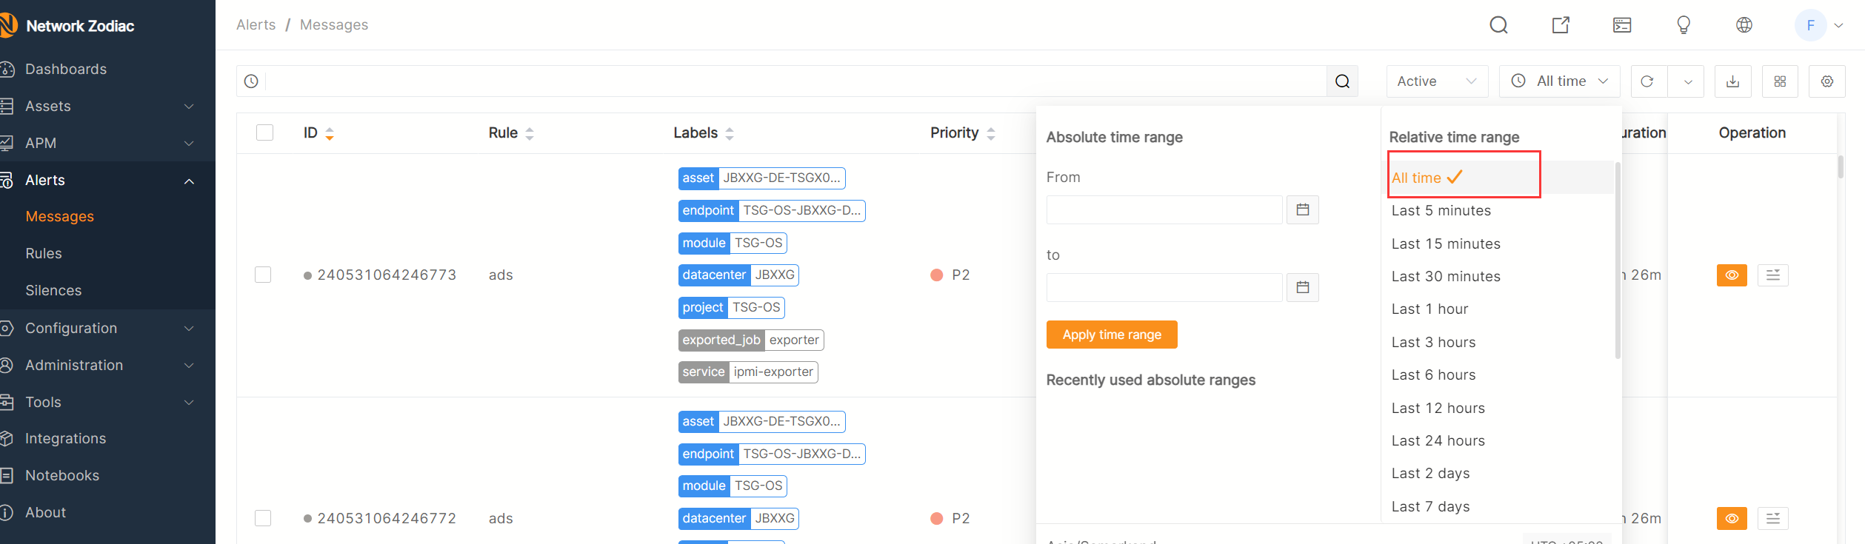Click the search magnifier icon in header
The image size is (1865, 544).
(x=1498, y=25)
